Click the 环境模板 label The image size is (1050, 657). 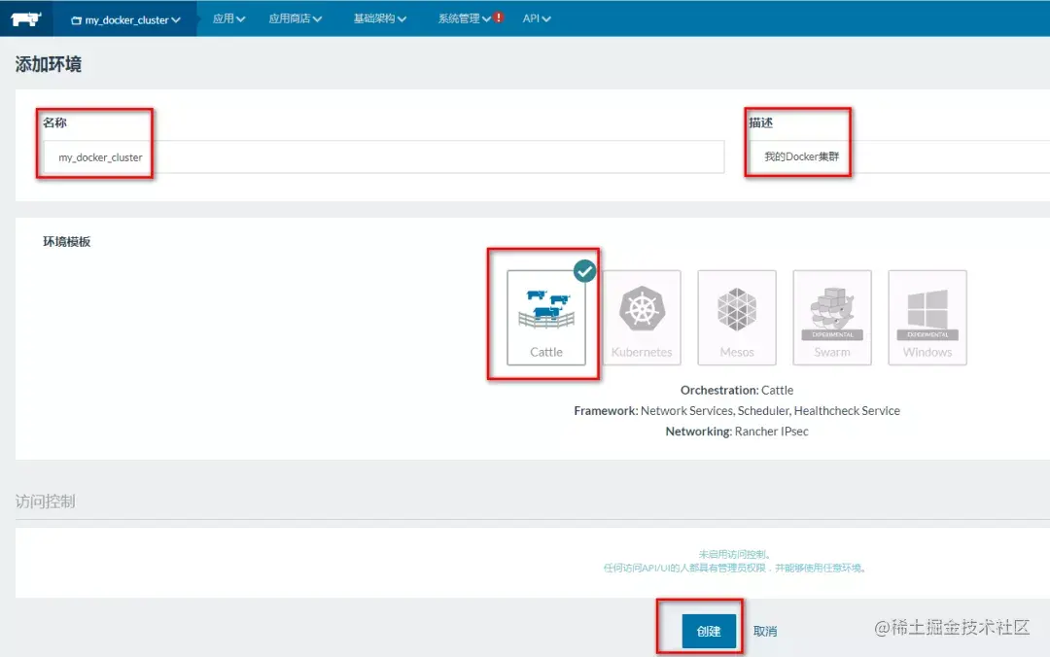pos(66,241)
